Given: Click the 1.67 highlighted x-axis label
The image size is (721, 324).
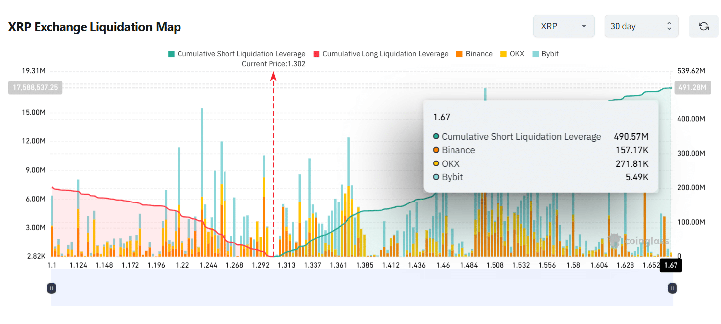Looking at the screenshot, I should click(x=671, y=265).
